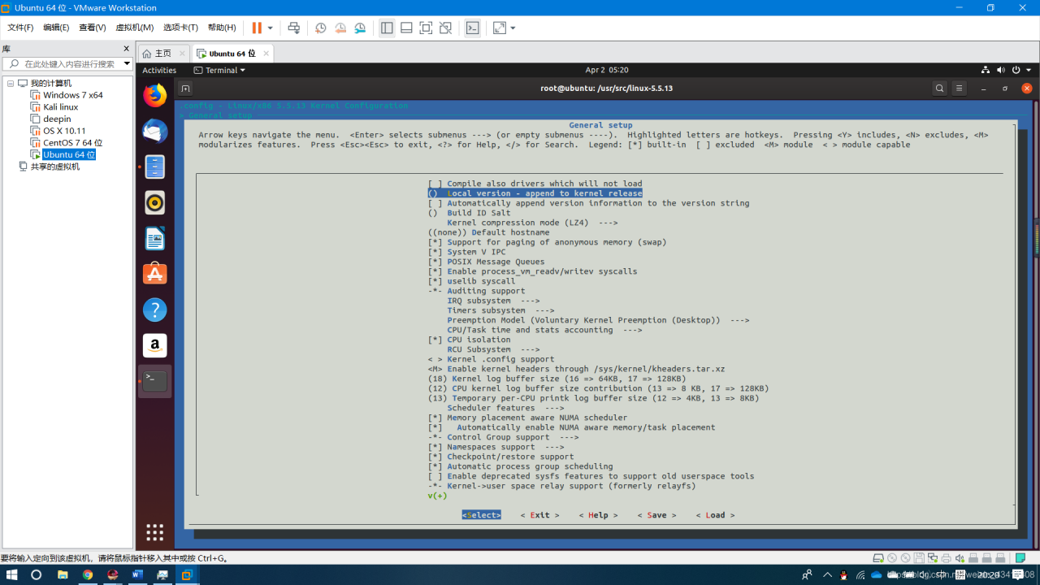This screenshot has height=585, width=1040.
Task: Send Ctrl+Alt+Del to the virtual machine
Action: point(294,28)
